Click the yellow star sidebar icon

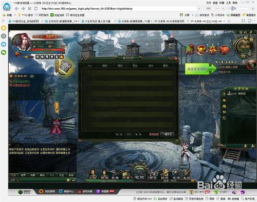click(x=4, y=28)
